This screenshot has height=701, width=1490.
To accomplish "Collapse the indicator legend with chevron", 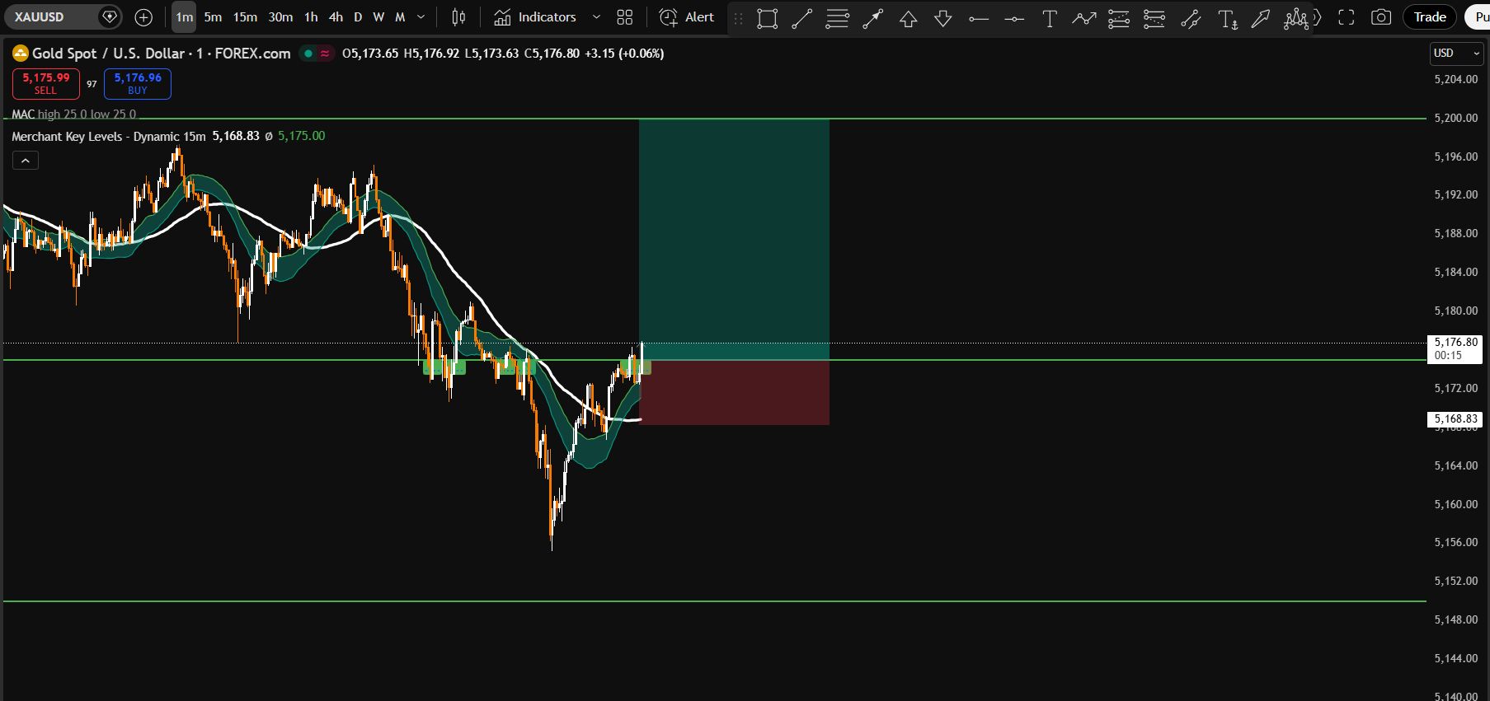I will (26, 161).
